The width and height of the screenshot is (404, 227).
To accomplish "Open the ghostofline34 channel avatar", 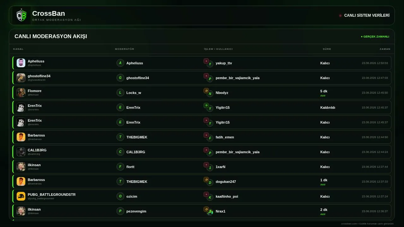I will [x=21, y=78].
